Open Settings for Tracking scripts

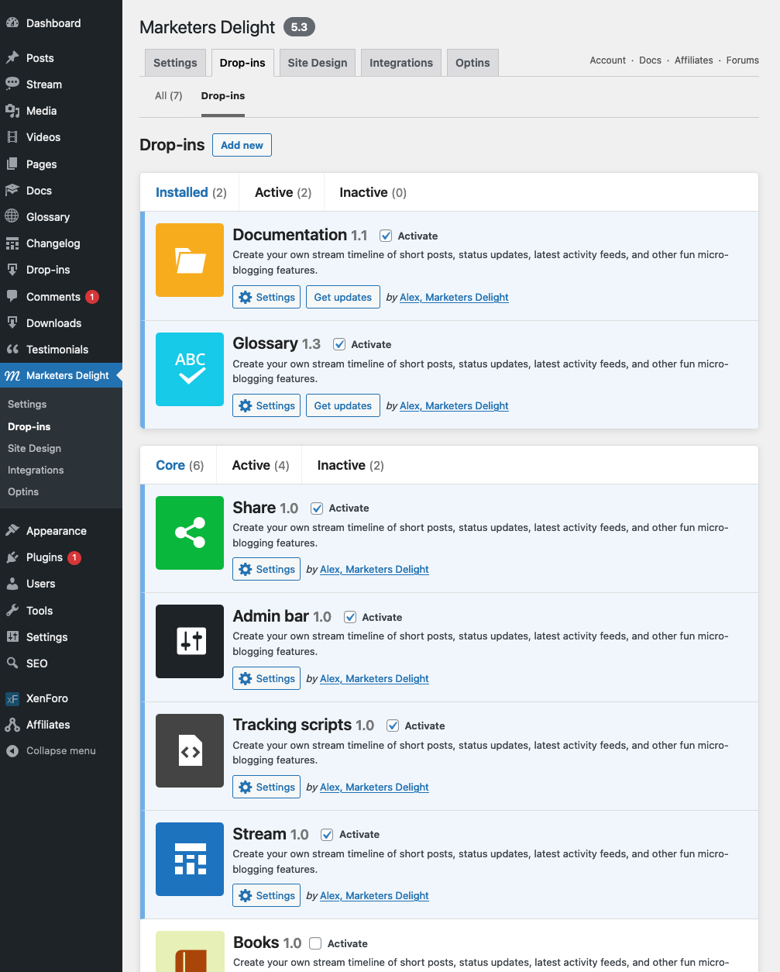tap(266, 787)
